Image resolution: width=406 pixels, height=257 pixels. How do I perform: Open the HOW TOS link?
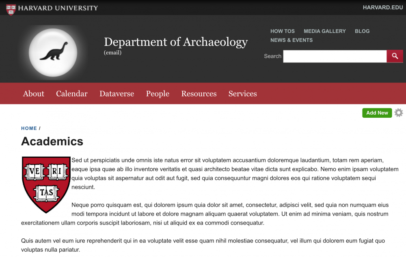(283, 31)
